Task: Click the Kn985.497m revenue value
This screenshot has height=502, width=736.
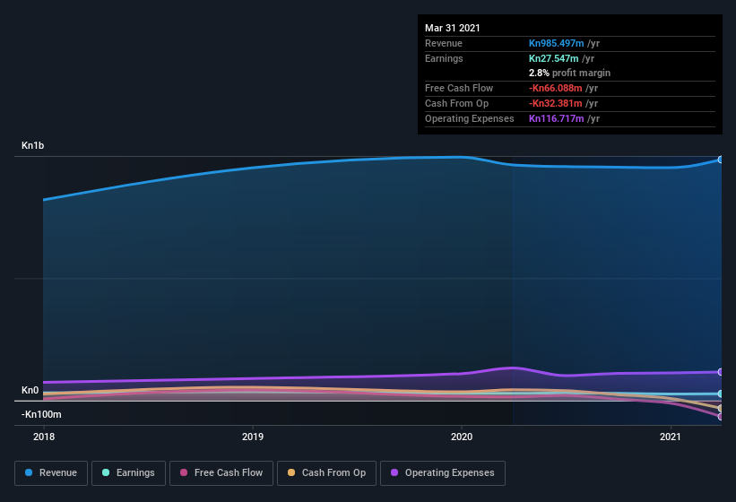Action: (556, 43)
